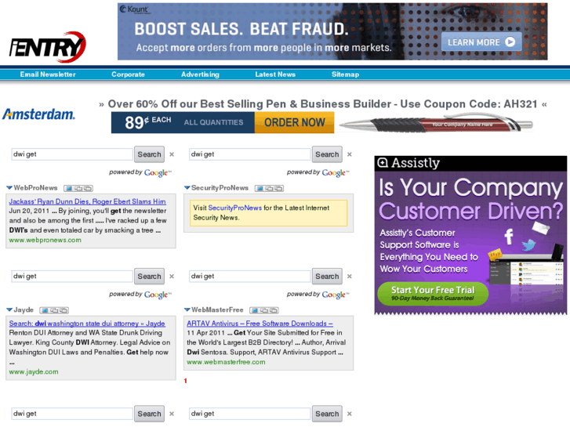This screenshot has width=570, height=427.
Task: Click the rightmost view icon beside Jayde
Action: tap(64, 310)
